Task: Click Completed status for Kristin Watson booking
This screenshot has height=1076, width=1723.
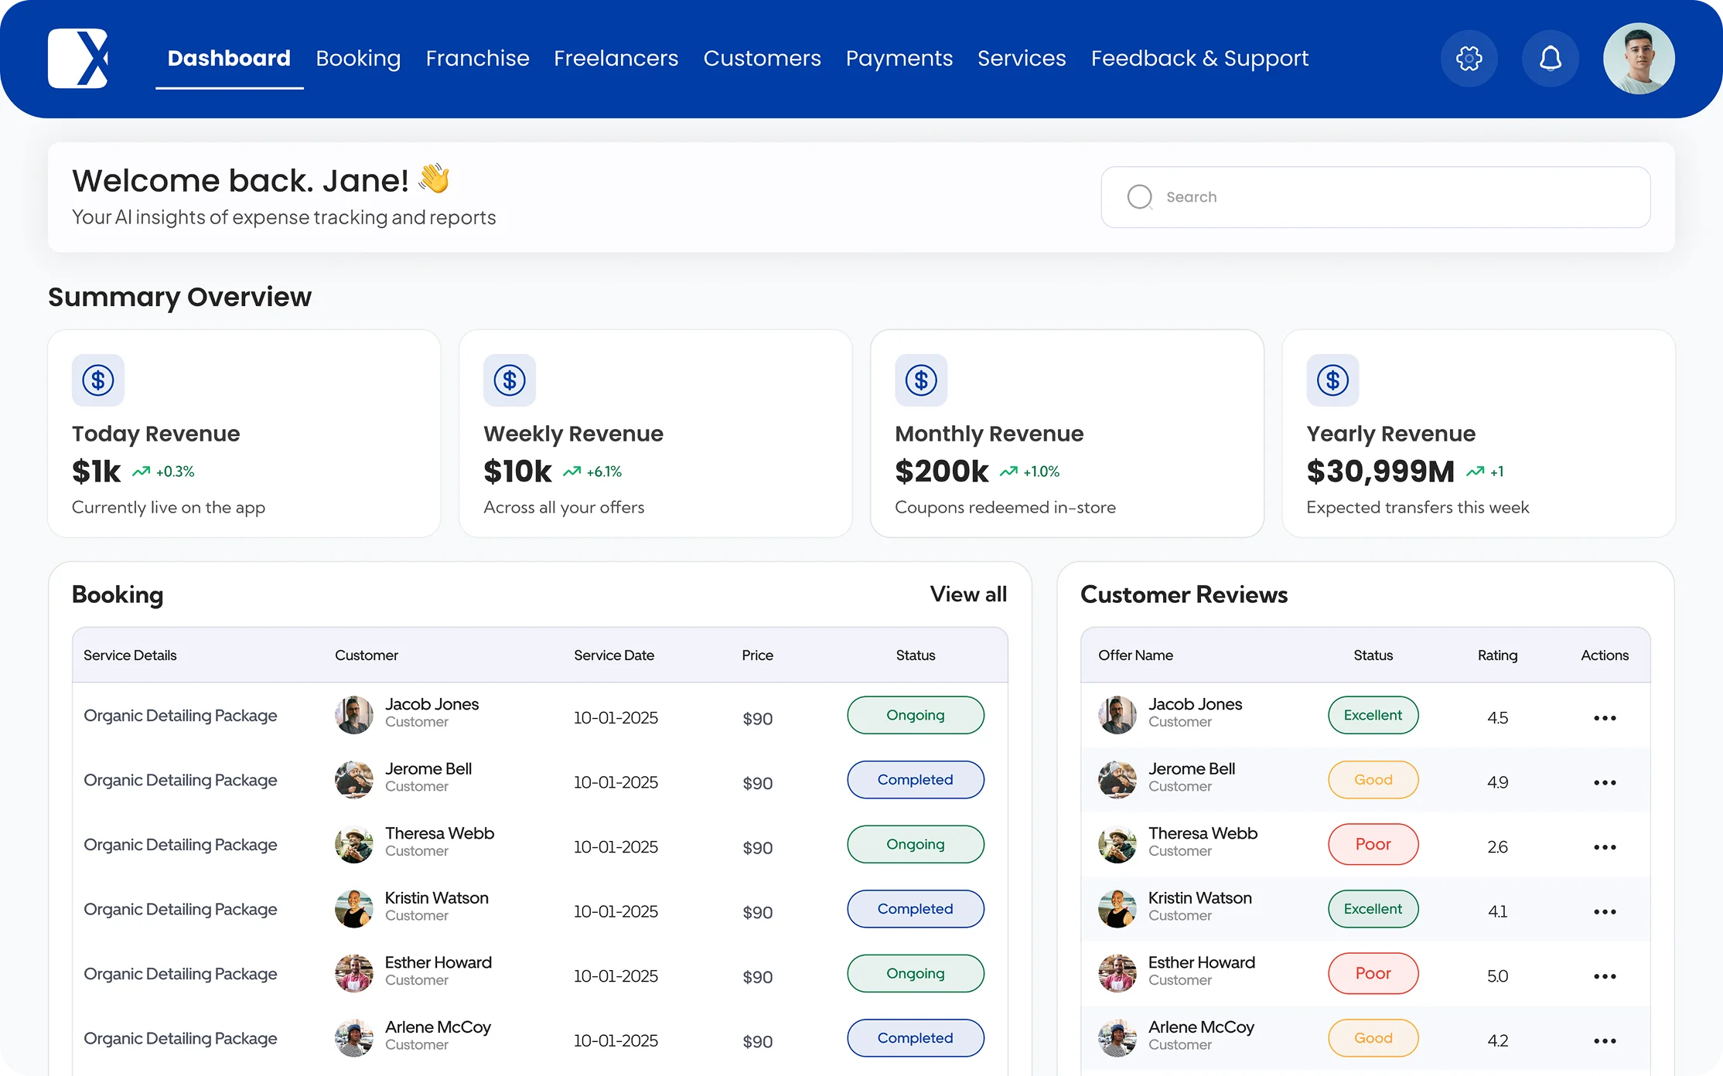Action: pyautogui.click(x=916, y=909)
